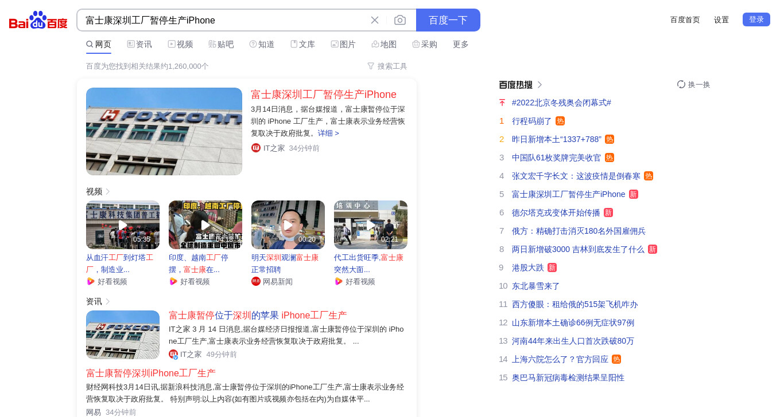Open hot search item 5 富士康深圳工厂暂停生产iPhone
This screenshot has width=784, height=417.
pyautogui.click(x=569, y=194)
